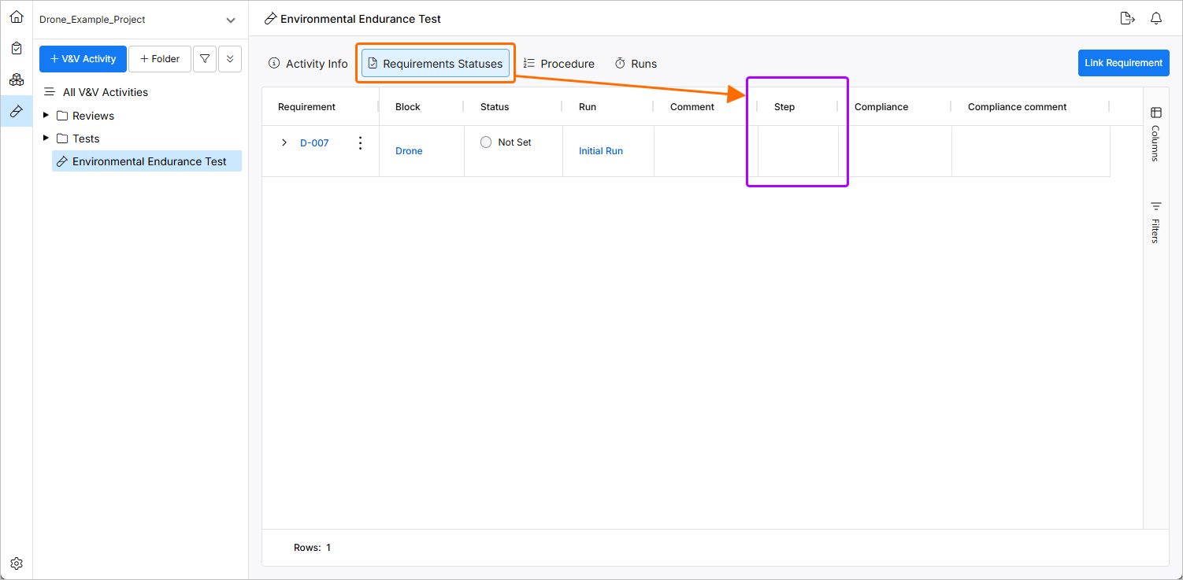
Task: Open the Initial Run link
Action: [601, 151]
